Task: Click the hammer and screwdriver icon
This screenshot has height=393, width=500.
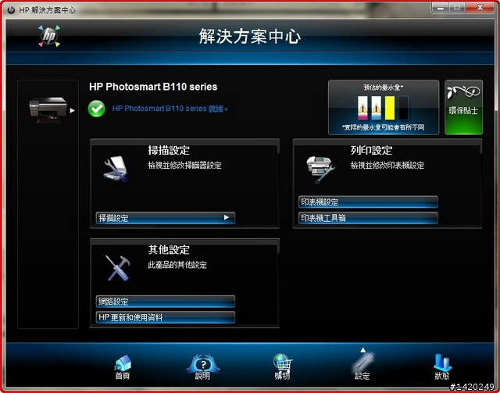Action: pos(117,268)
